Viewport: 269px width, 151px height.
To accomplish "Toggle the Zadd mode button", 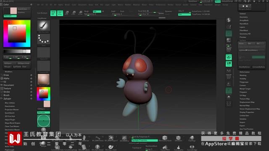I will 113,11.
